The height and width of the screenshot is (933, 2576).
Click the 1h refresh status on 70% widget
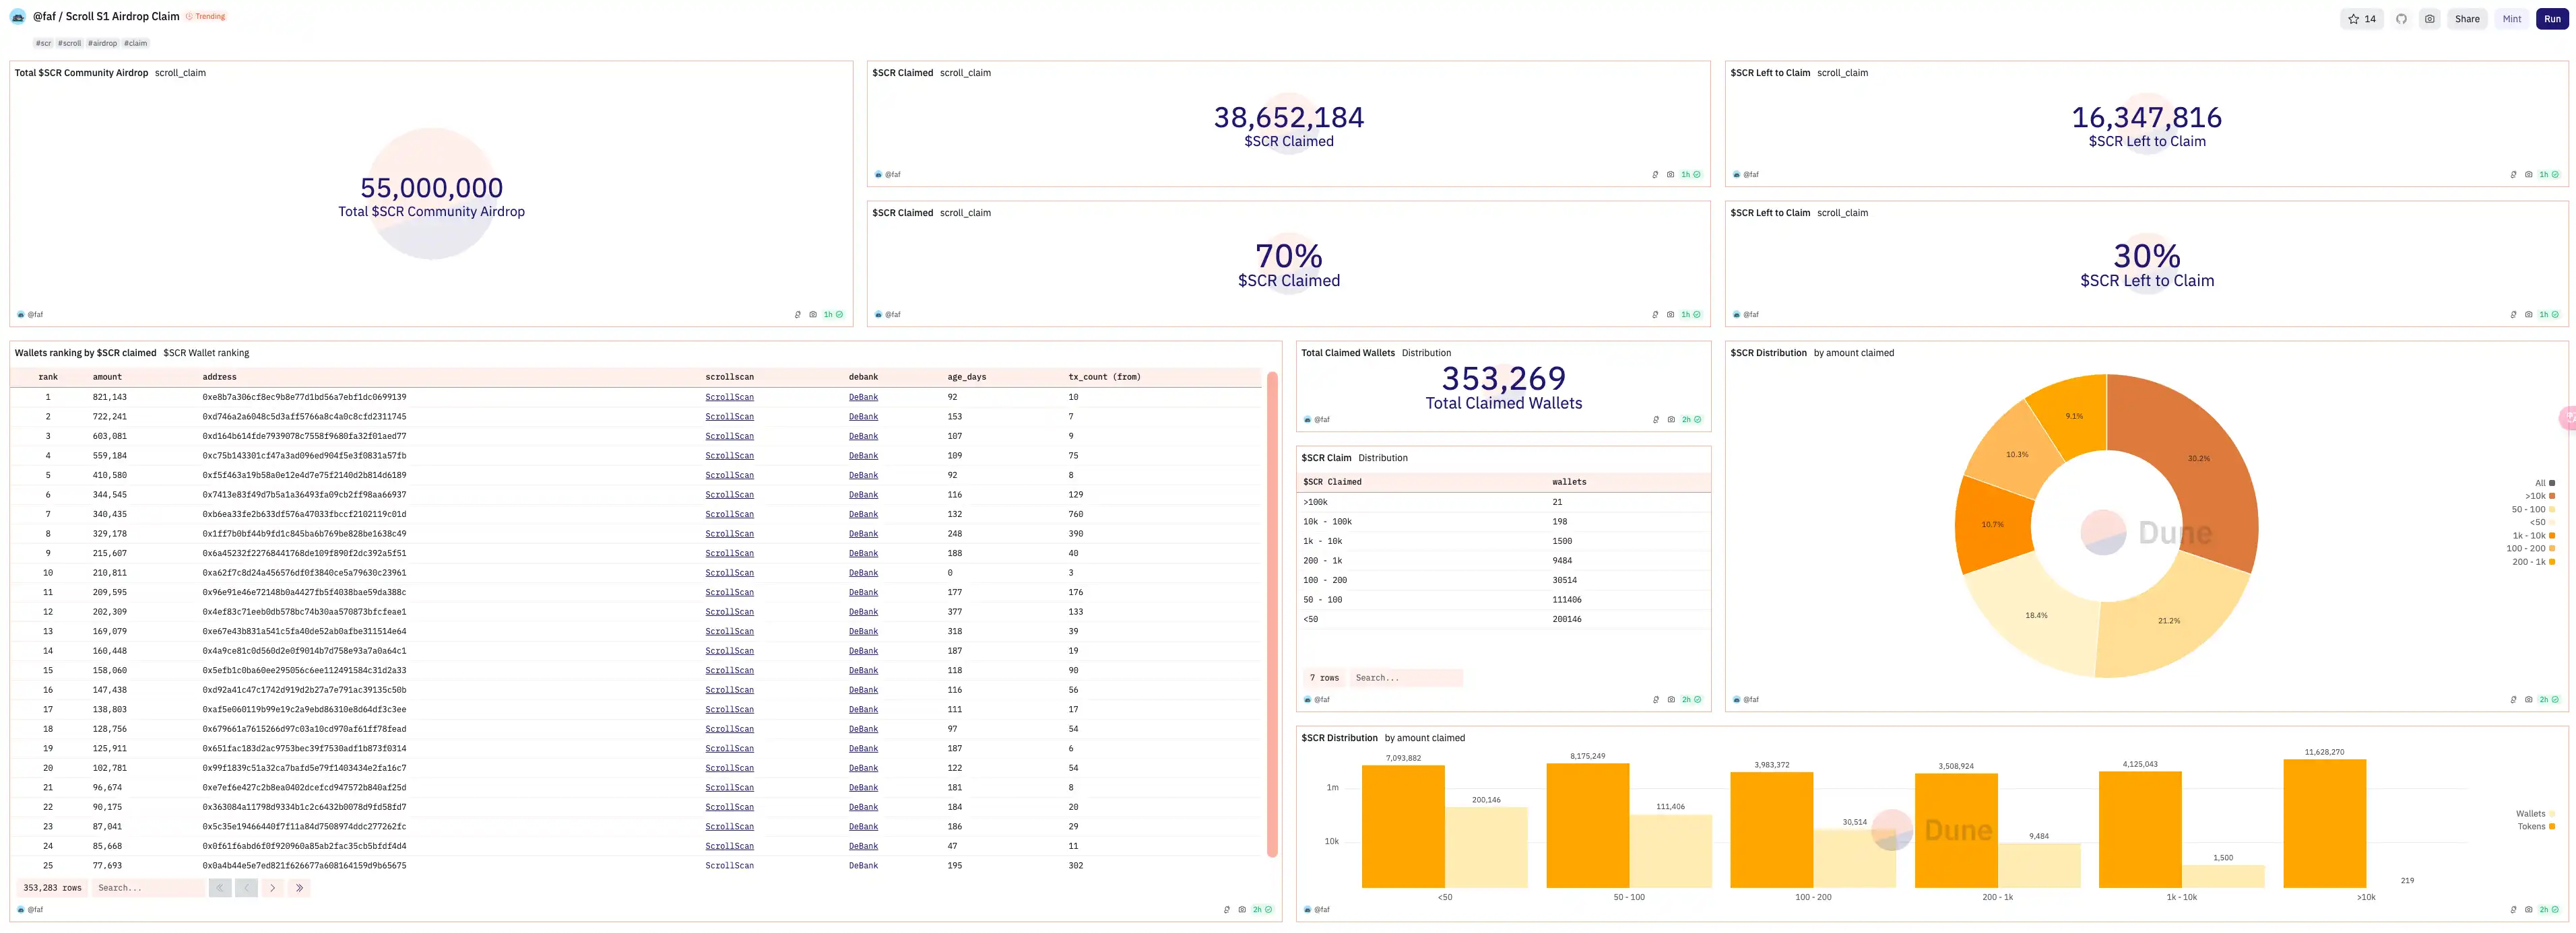point(1689,314)
